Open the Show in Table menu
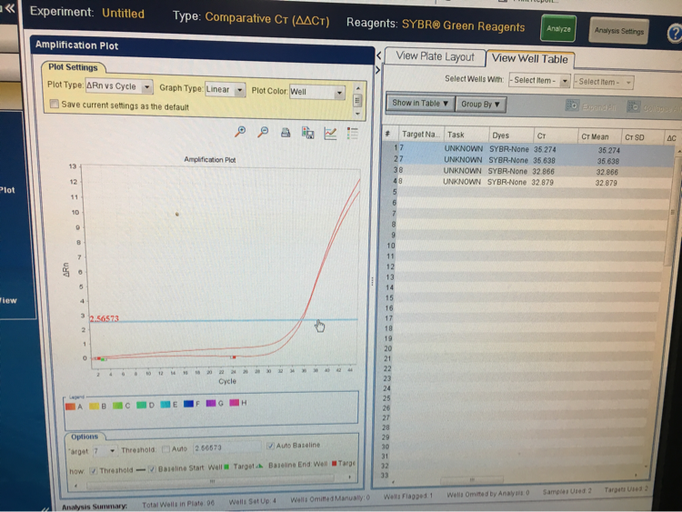 [x=420, y=104]
